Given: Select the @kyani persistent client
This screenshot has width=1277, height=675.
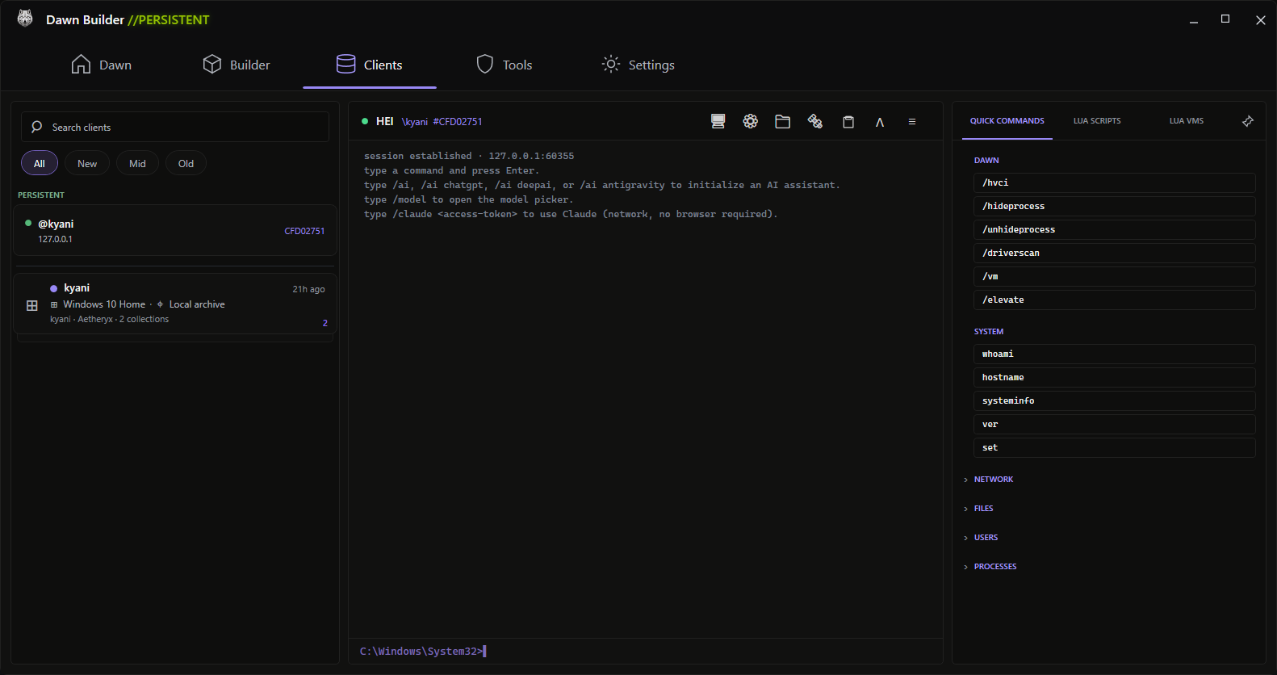Looking at the screenshot, I should (175, 231).
